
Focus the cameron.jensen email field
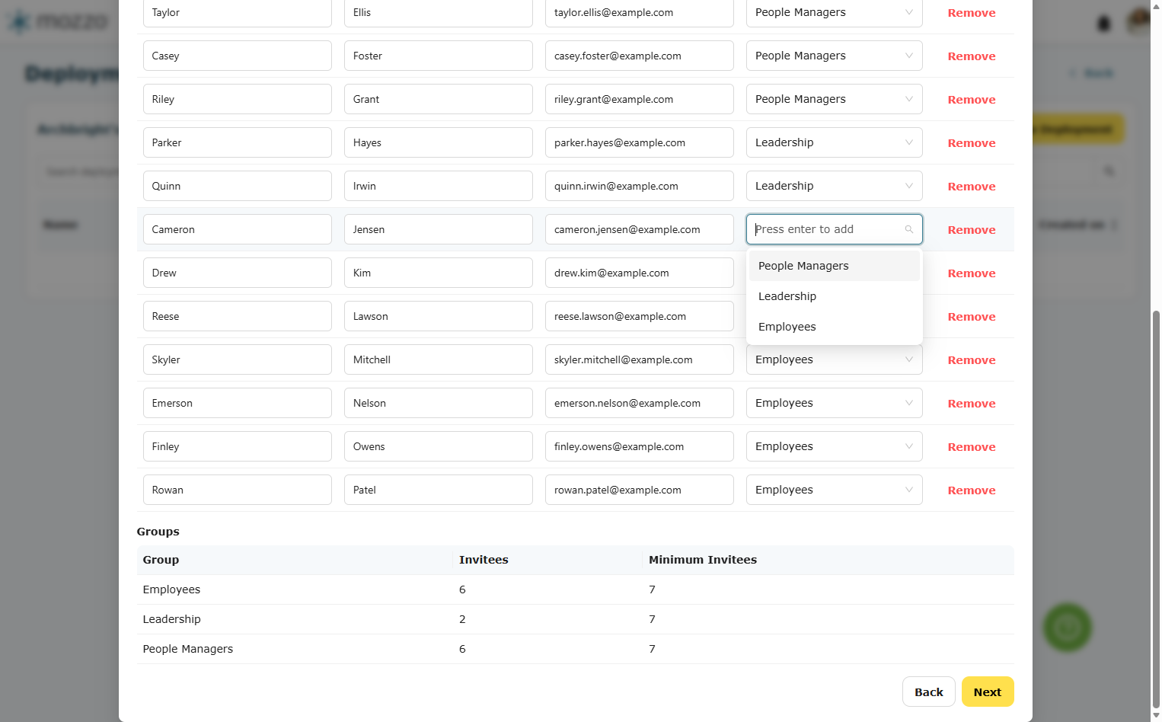639,229
